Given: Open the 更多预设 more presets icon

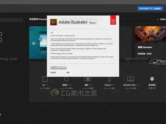Looking at the screenshot, I should coord(152,79).
